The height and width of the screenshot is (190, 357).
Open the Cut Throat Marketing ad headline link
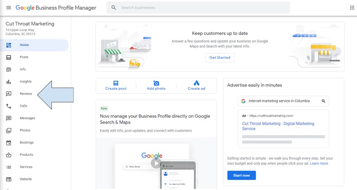(x=278, y=126)
